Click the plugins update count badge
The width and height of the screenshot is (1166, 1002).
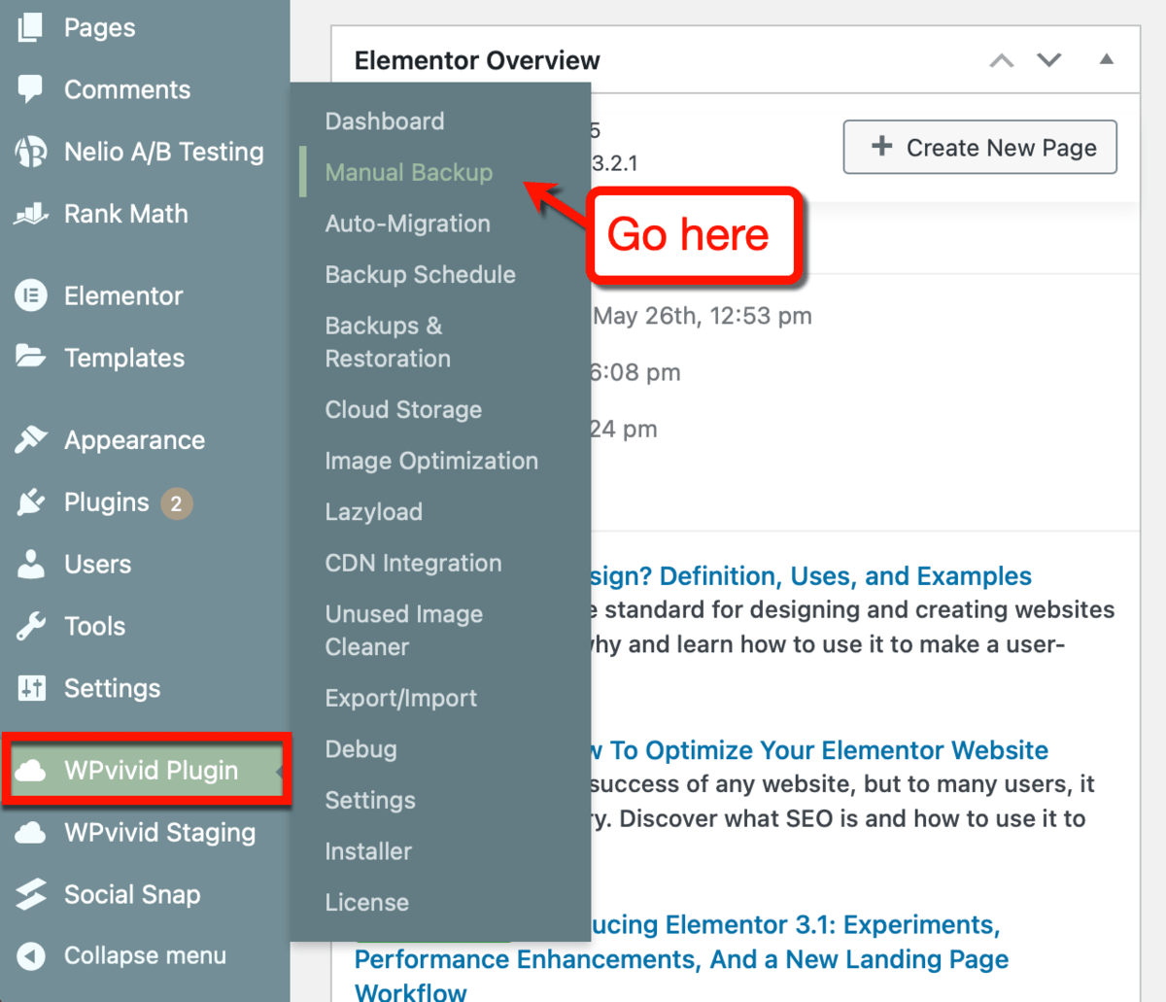click(x=176, y=503)
